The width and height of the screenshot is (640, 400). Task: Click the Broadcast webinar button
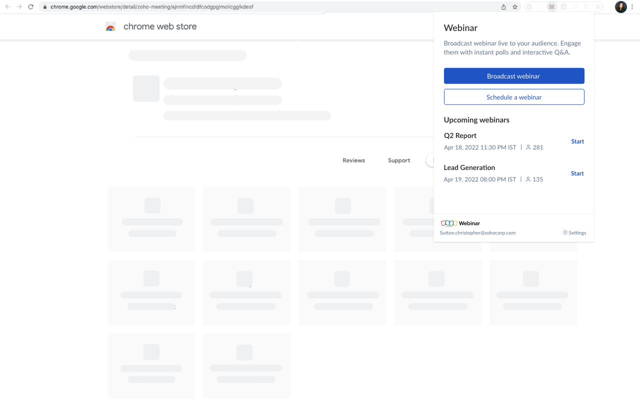[514, 75]
